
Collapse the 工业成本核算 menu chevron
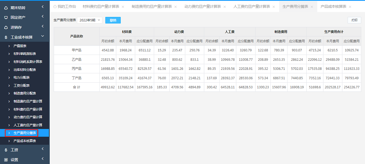point(43,36)
